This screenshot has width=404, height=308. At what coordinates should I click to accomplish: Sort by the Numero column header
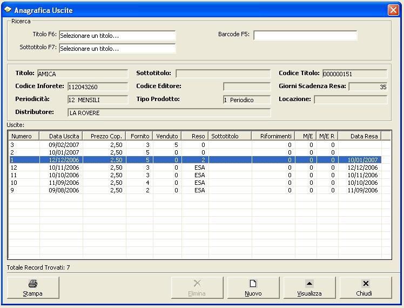click(x=24, y=136)
